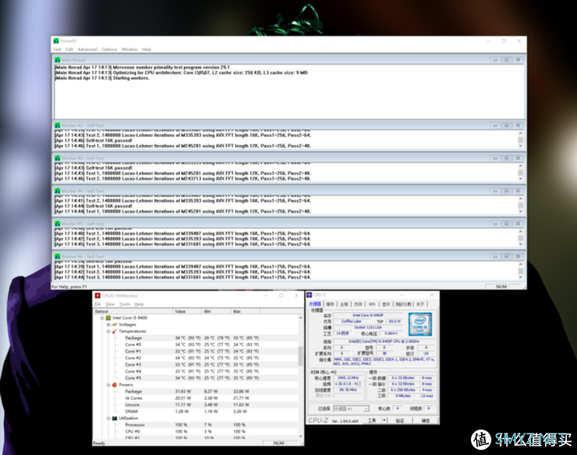
Task: Click the Utilization monitor icon in HWMonitor
Action: [115, 418]
